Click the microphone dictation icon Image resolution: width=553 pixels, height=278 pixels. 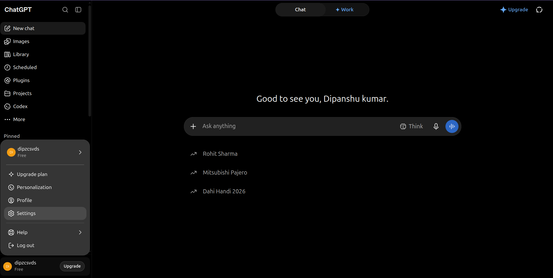click(436, 126)
